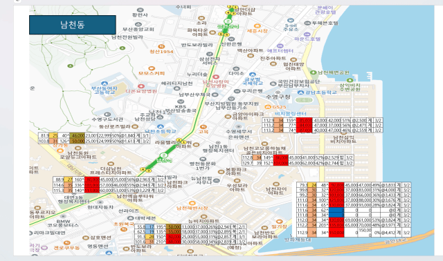The height and width of the screenshot is (261, 443).
Task: Select the 대박세븐 marker icon
Action: (x=130, y=218)
